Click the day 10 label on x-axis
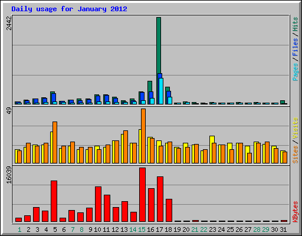The image size is (302, 236). (x=97, y=230)
